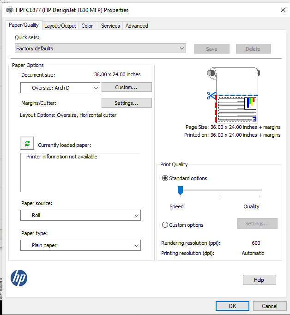
Task: Switch to the Layout/Output tab
Action: (60, 26)
